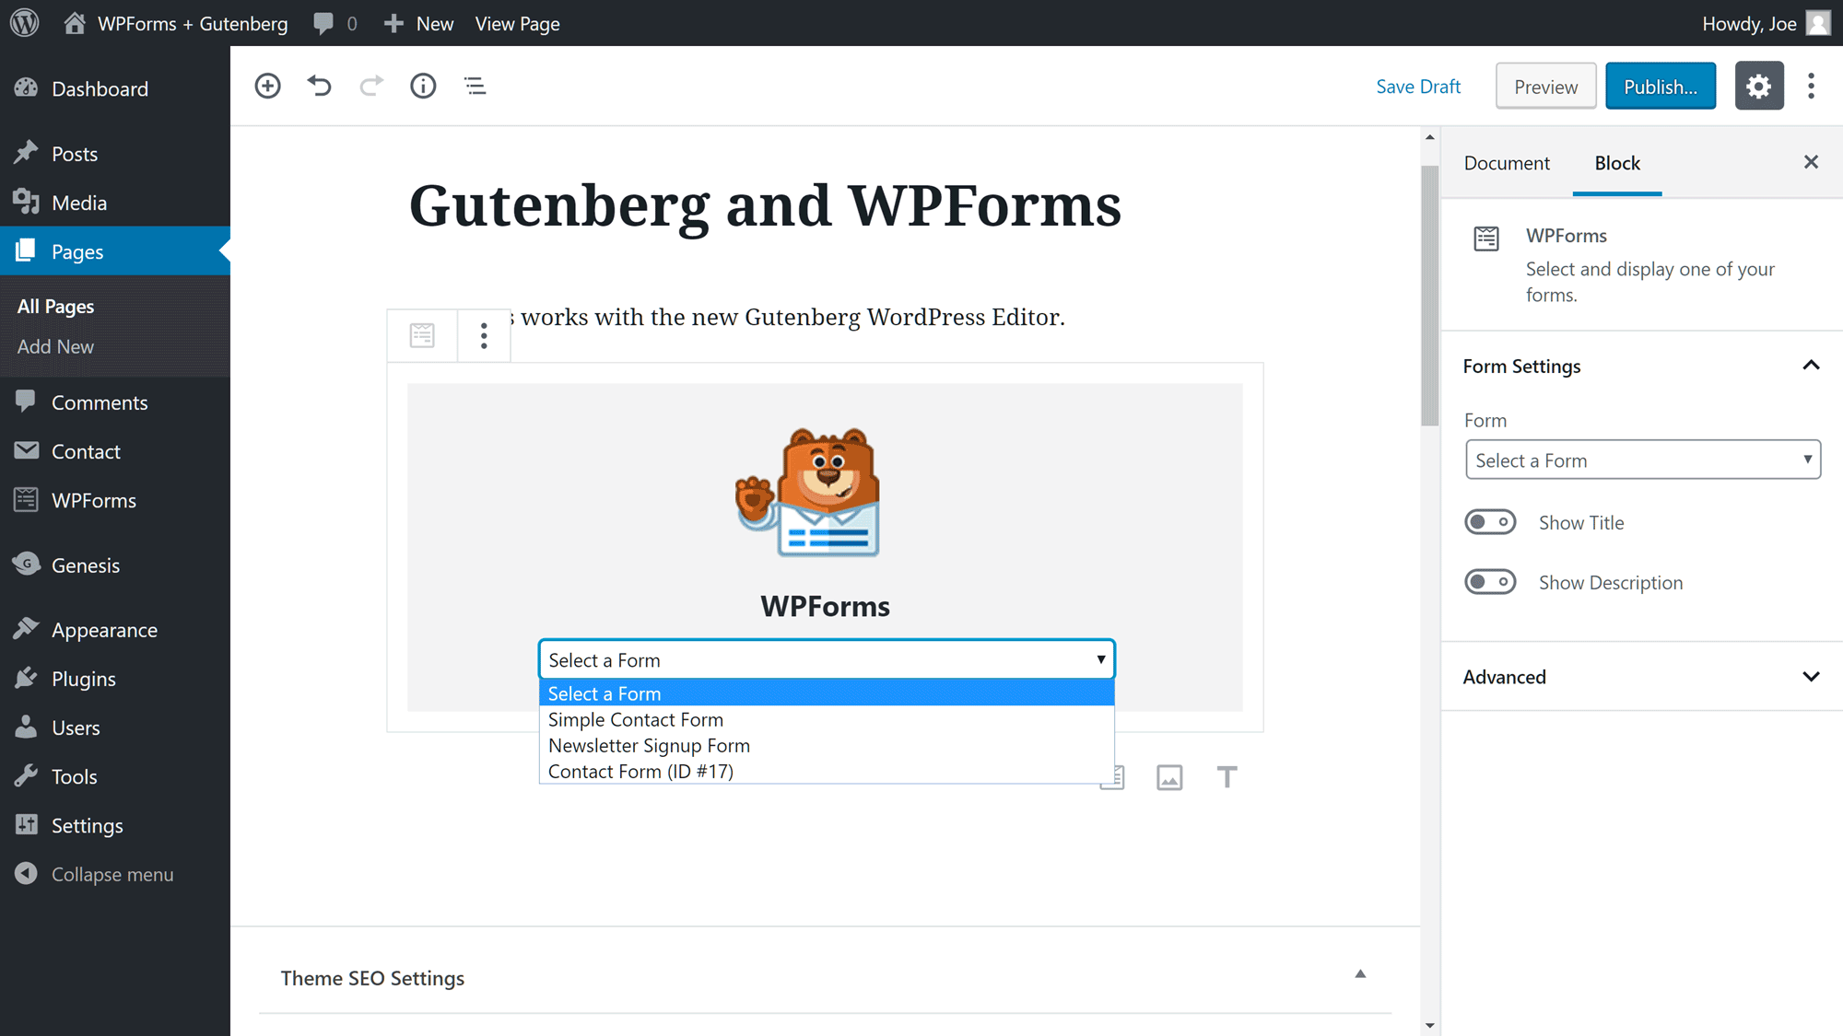The image size is (1843, 1036).
Task: Click the Publish button
Action: tap(1661, 85)
